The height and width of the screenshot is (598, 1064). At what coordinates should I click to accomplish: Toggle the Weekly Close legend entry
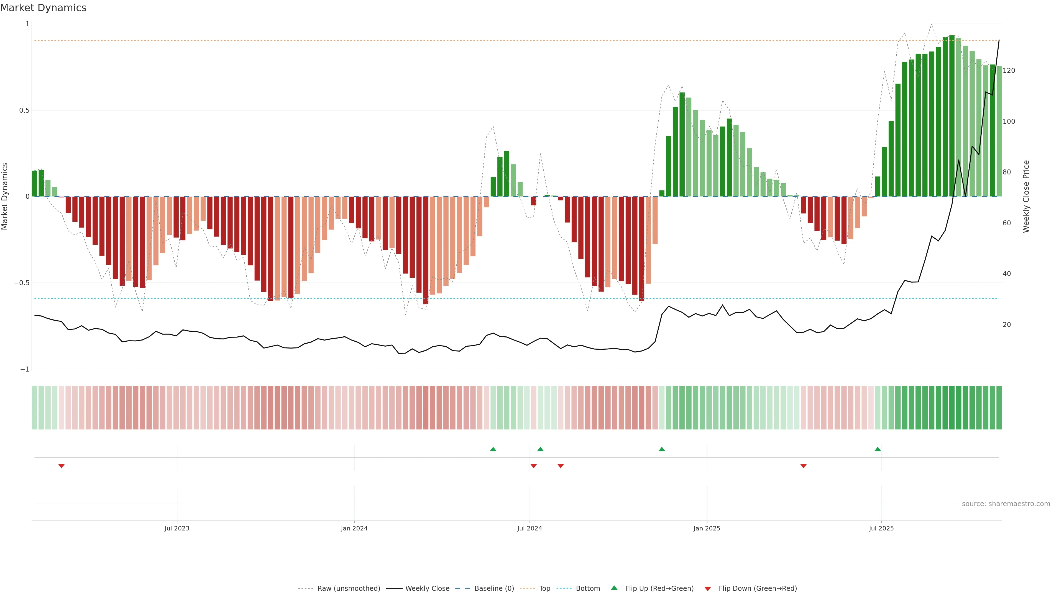[427, 589]
